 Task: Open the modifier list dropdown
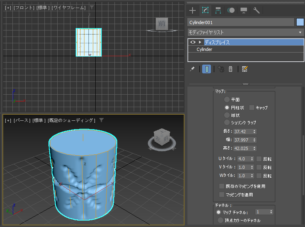point(246,32)
